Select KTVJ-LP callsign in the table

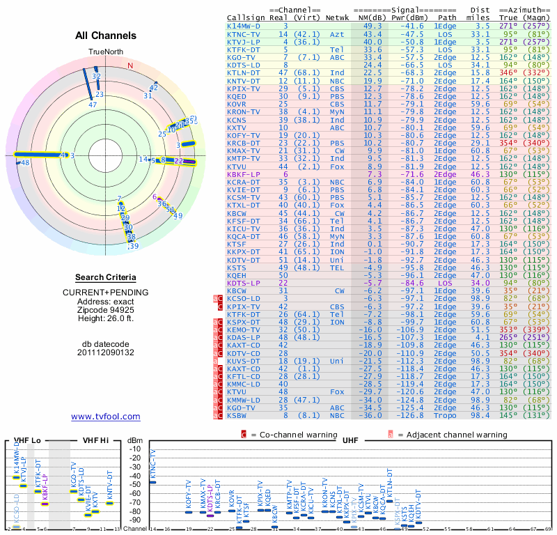[244, 42]
